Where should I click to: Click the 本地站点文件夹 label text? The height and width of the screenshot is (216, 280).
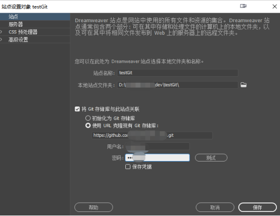click(x=96, y=85)
